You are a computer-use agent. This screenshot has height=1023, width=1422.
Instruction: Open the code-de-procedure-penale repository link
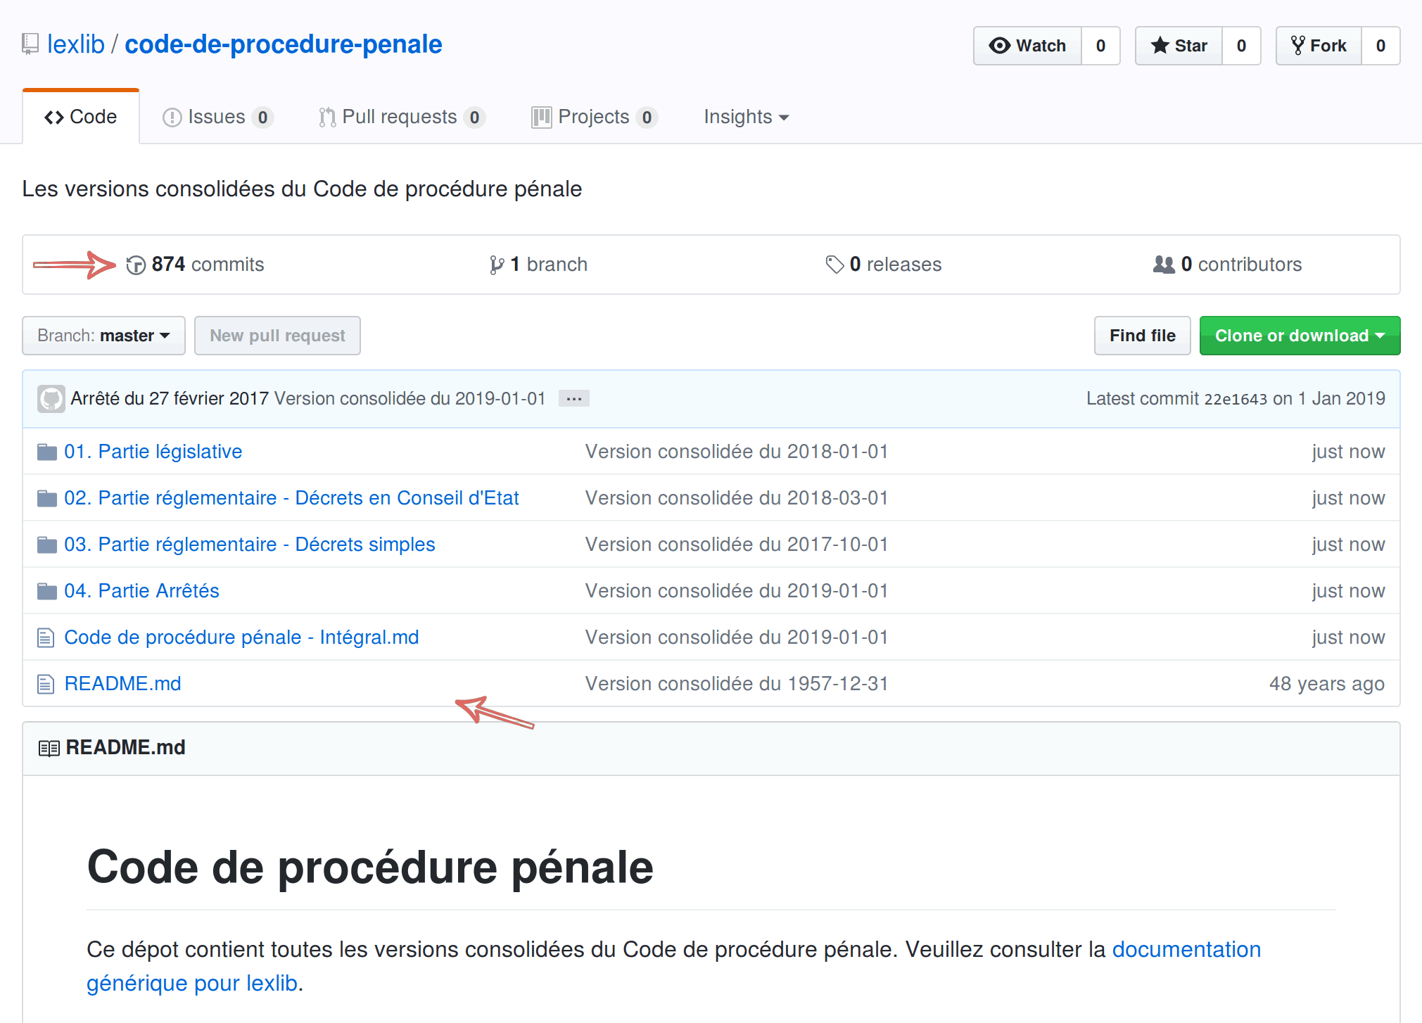coord(284,44)
